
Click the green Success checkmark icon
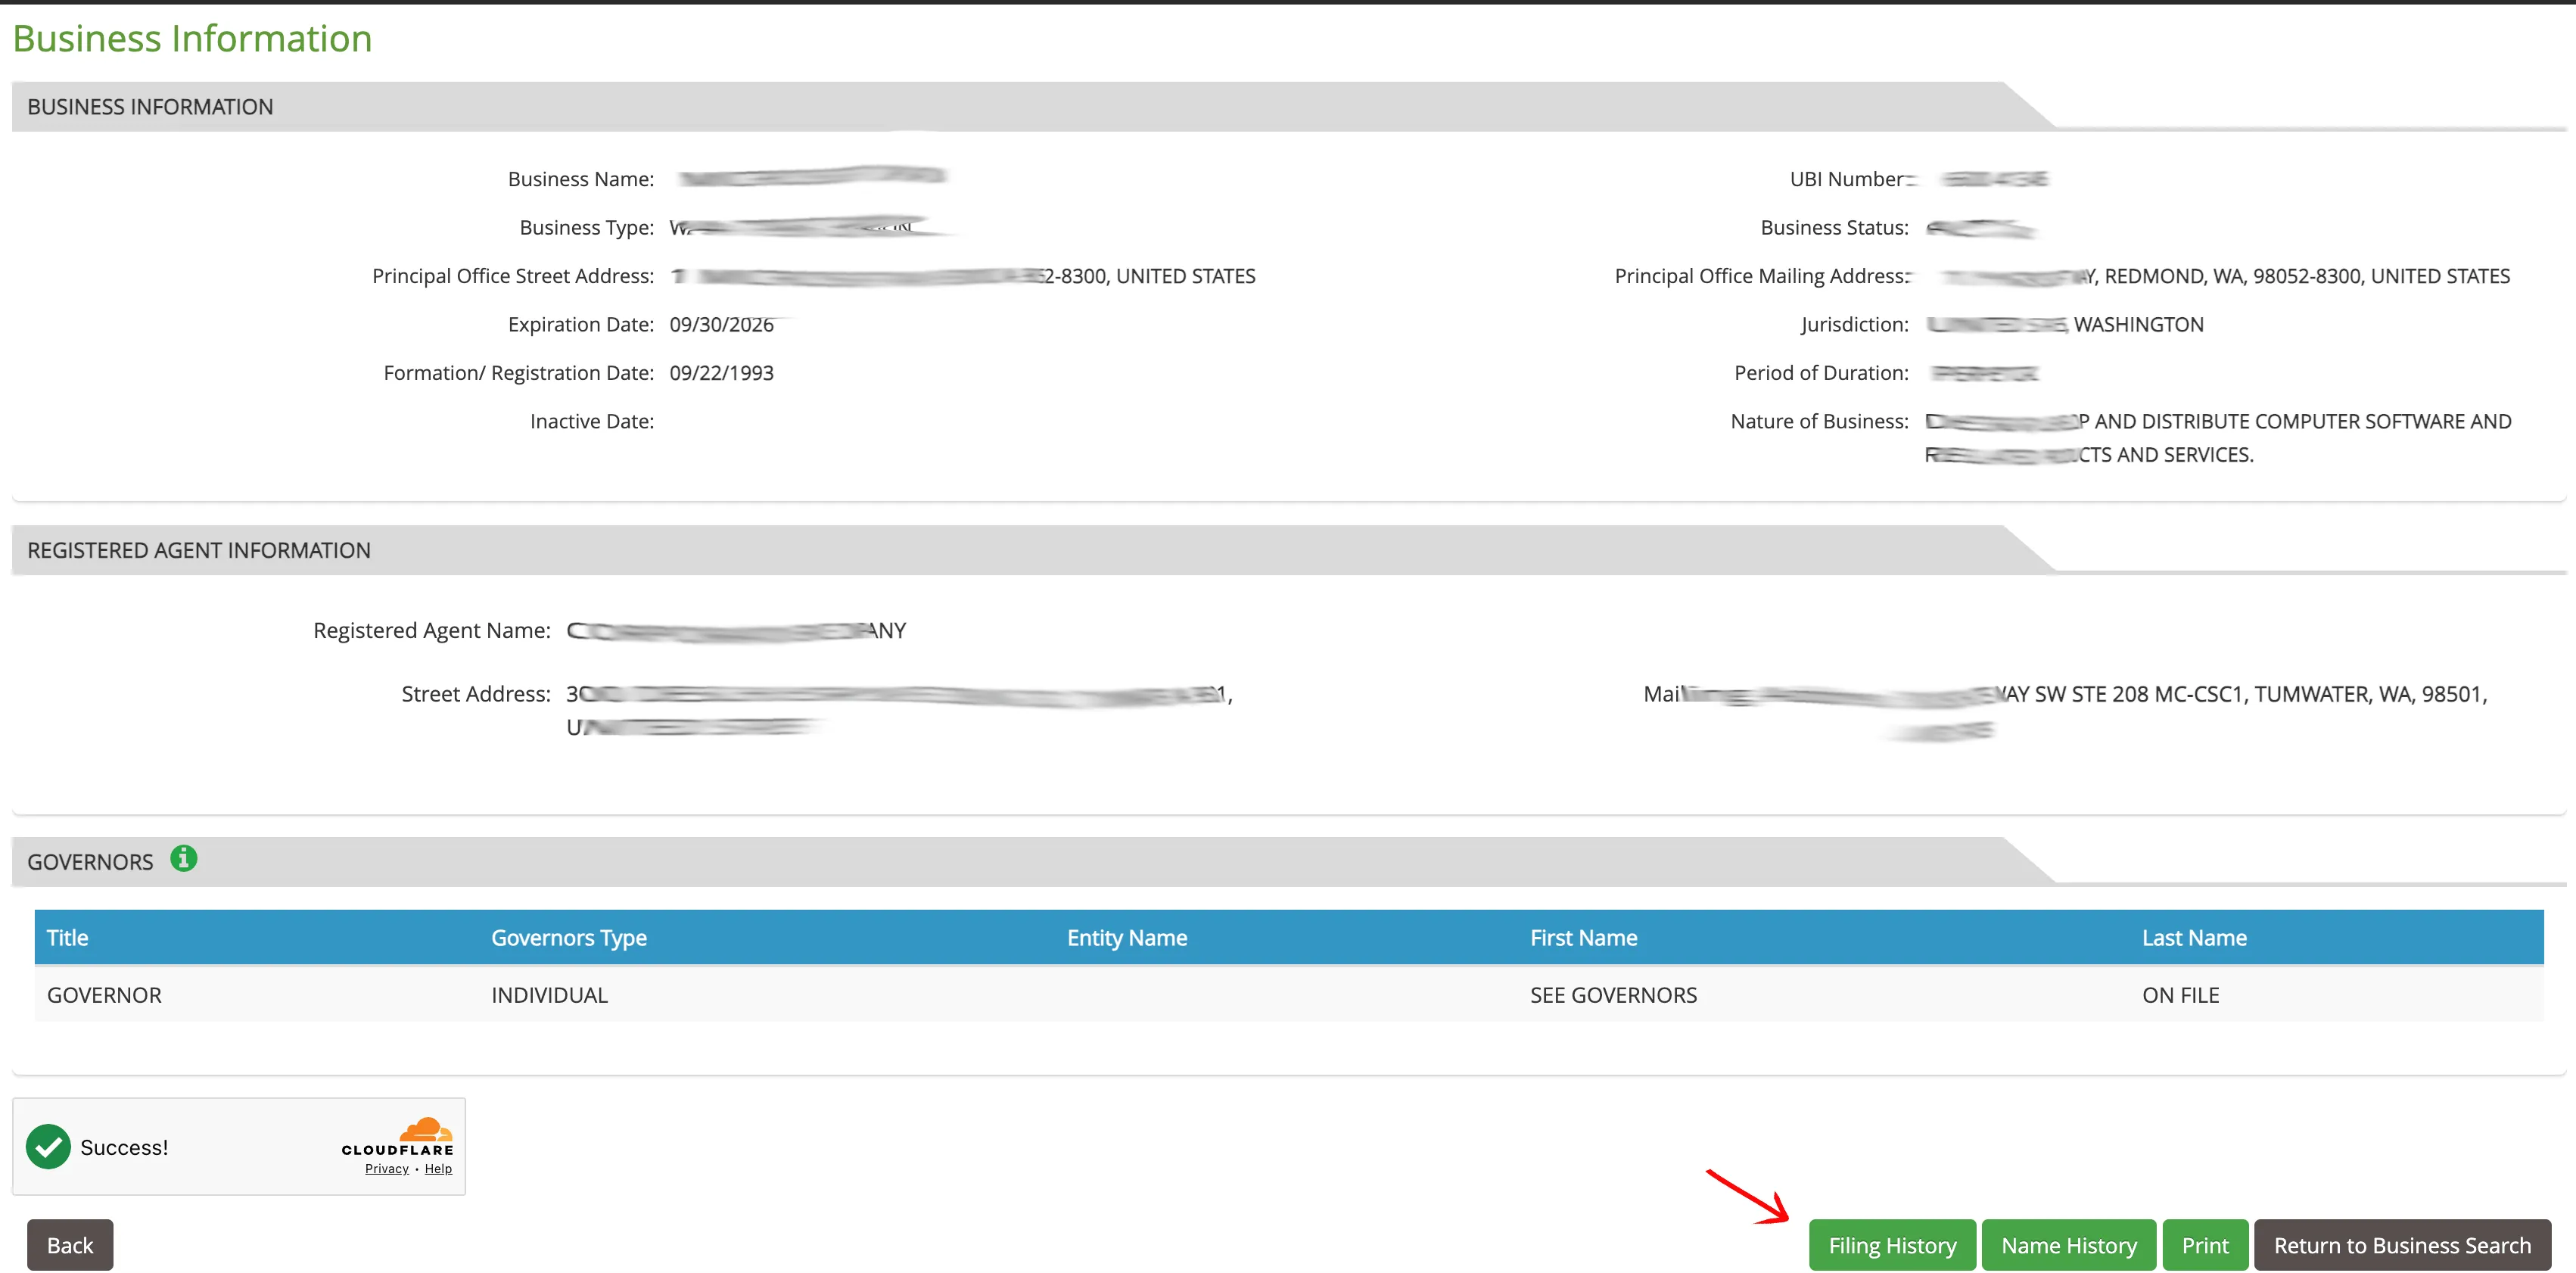[x=48, y=1147]
